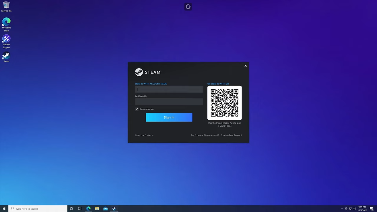Uncheck the Remember me checkbox
This screenshot has width=377, height=212.
(137, 109)
